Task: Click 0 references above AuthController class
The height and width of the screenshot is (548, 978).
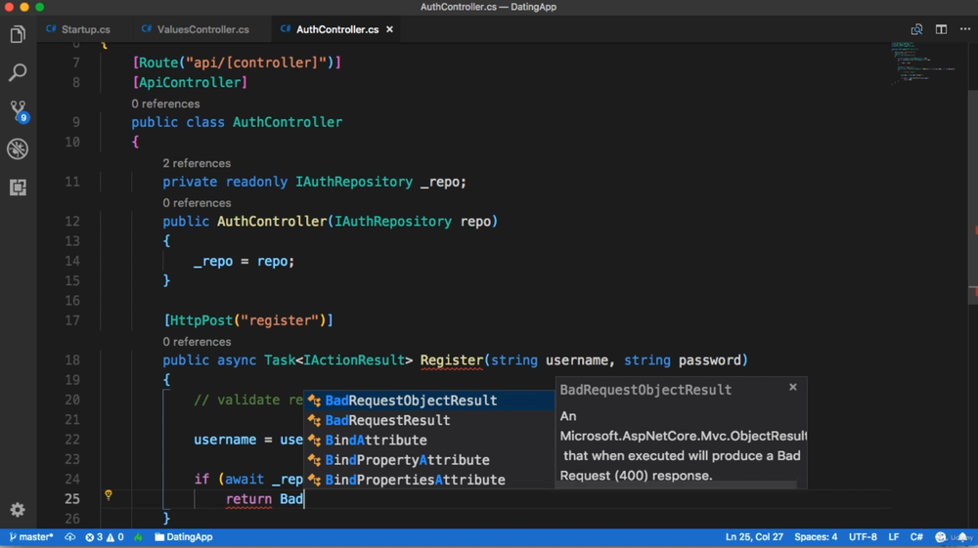Action: [165, 104]
